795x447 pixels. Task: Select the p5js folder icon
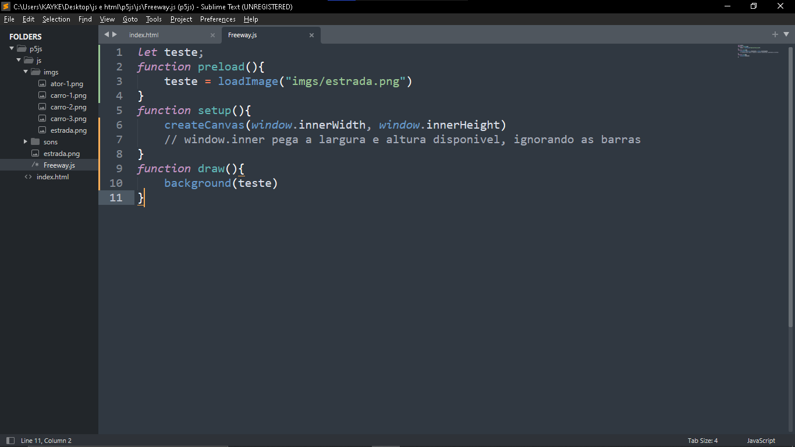tap(22, 49)
